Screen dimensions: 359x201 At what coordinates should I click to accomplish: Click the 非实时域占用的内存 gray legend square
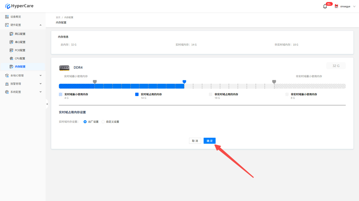coord(210,94)
